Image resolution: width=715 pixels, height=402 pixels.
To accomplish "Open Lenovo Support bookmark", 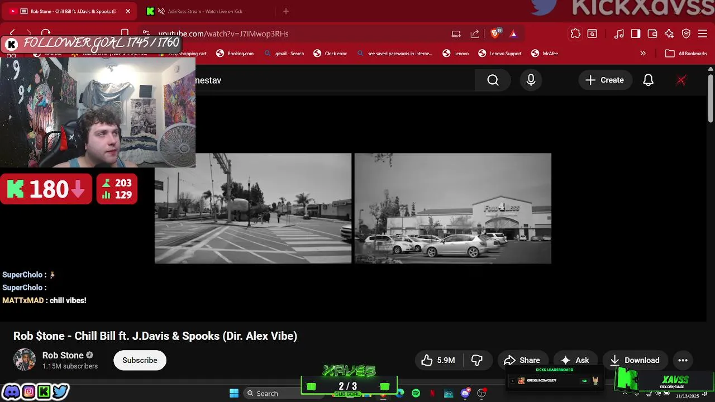I will point(499,54).
